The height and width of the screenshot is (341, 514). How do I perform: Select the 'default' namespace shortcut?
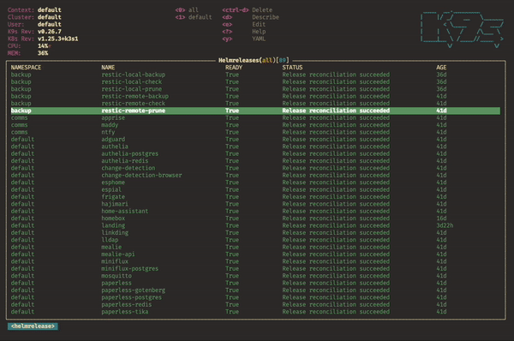pos(194,17)
